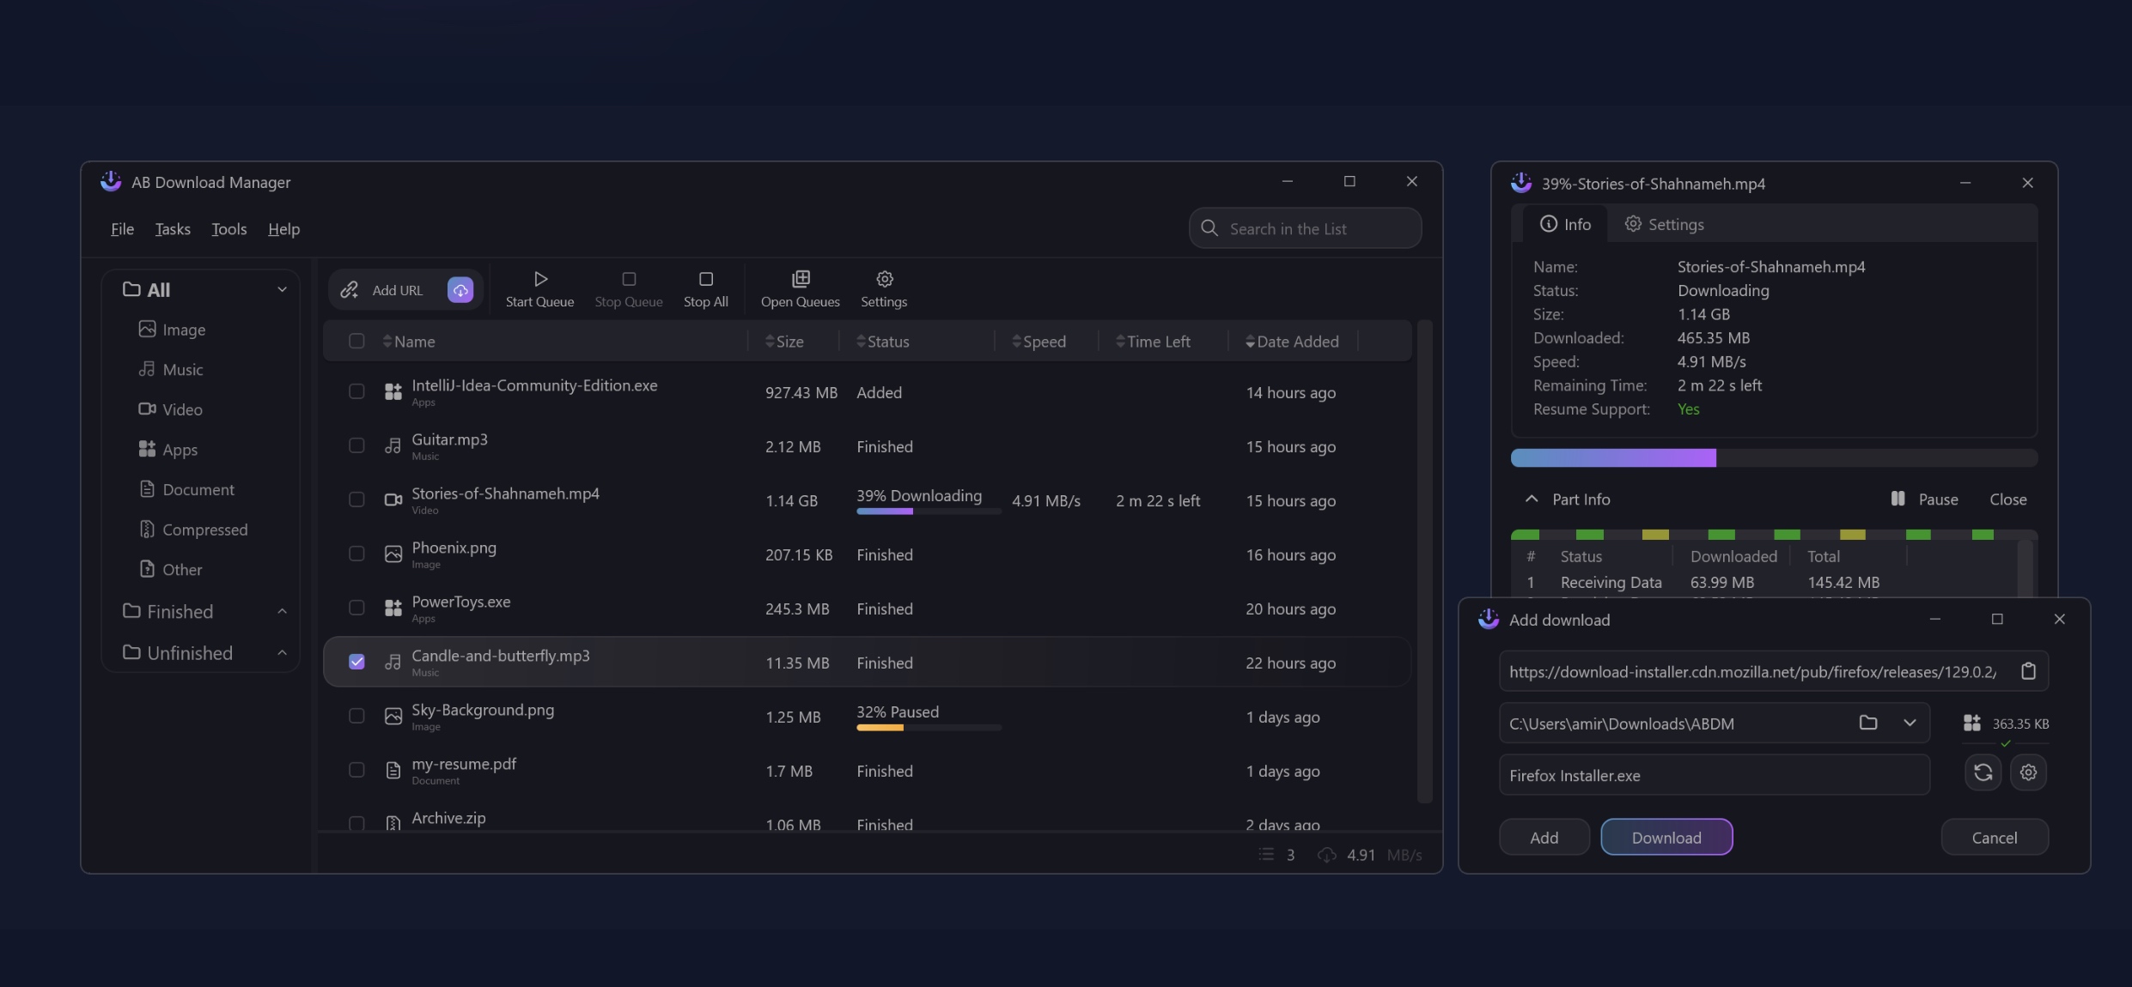Click the purple cloud download icon

tap(460, 290)
